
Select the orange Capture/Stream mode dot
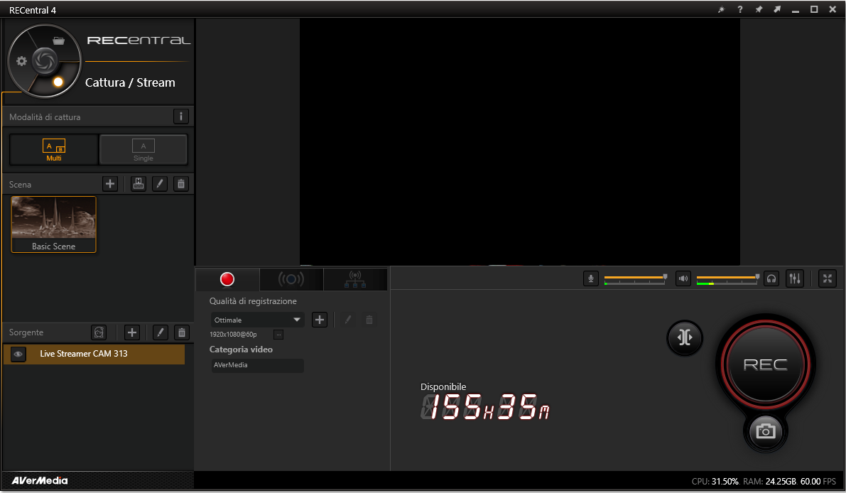[58, 82]
